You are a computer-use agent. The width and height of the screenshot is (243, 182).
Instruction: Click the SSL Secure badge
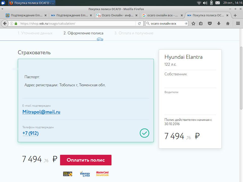(x=67, y=174)
